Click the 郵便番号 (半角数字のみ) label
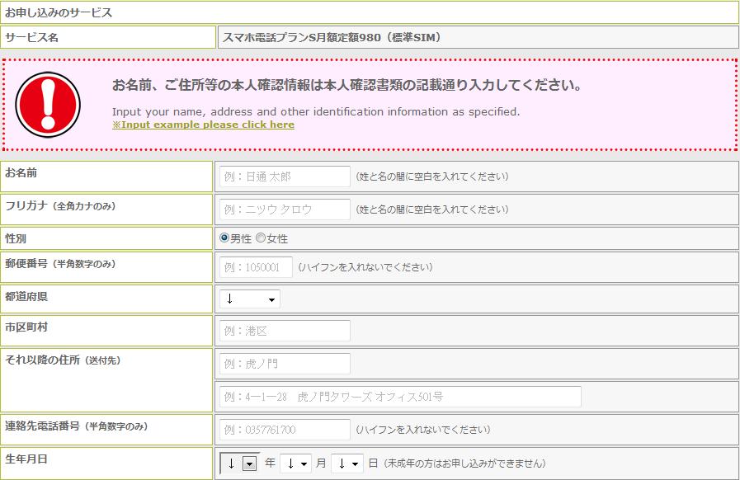The image size is (740, 480). pyautogui.click(x=60, y=264)
